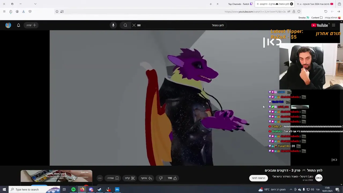Viewport: 343px width, 193px height.
Task: Open the כאן | דיגיטל channel name link
Action: pyautogui.click(x=293, y=176)
